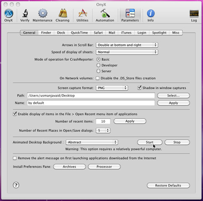
Task: Open Screen capture format PNG dropdown
Action: 112,88
